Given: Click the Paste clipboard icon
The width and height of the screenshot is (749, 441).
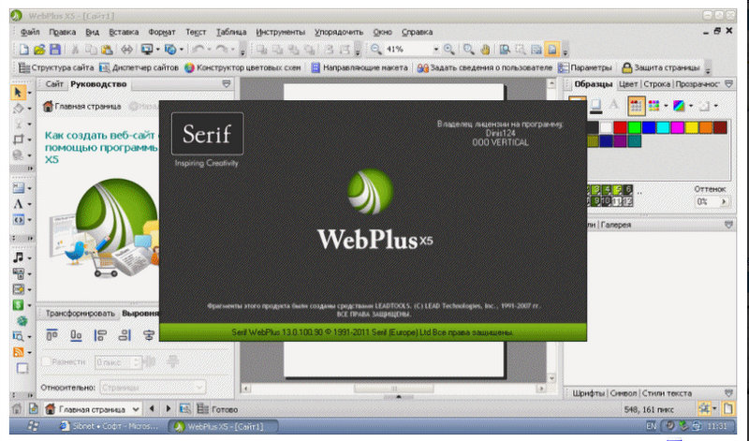Looking at the screenshot, I should tap(107, 50).
